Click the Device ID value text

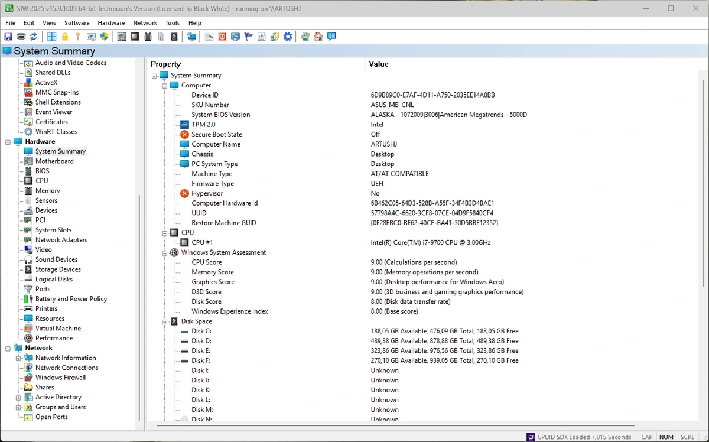[433, 95]
